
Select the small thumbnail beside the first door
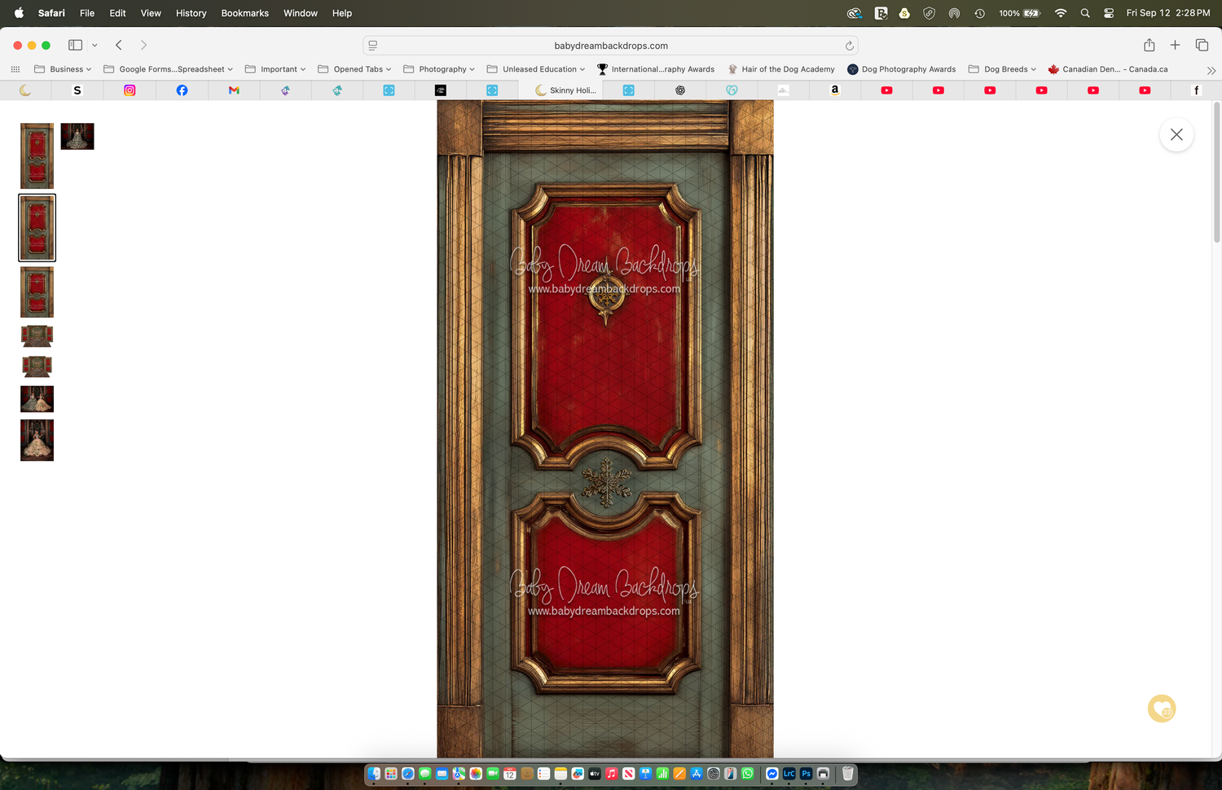(x=77, y=136)
